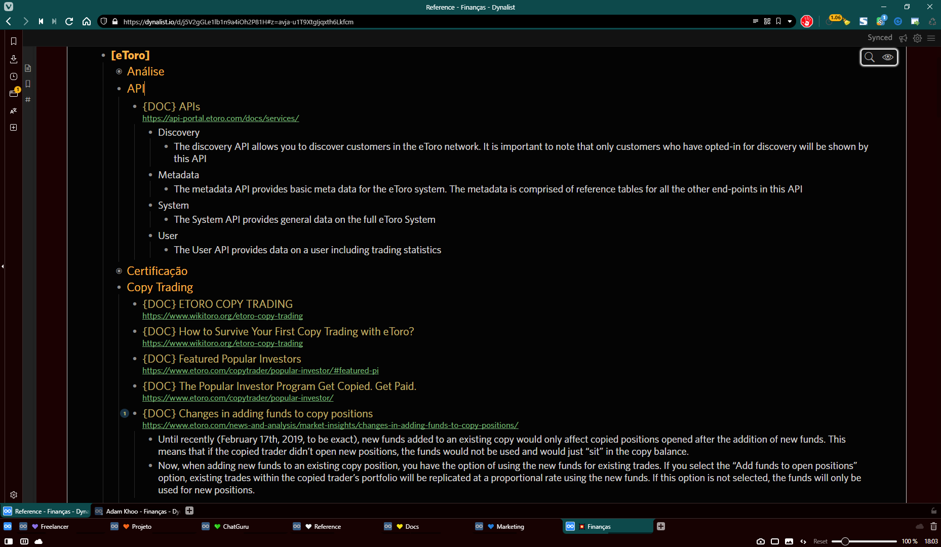Add a new web panel
The width and height of the screenshot is (941, 547).
click(14, 128)
